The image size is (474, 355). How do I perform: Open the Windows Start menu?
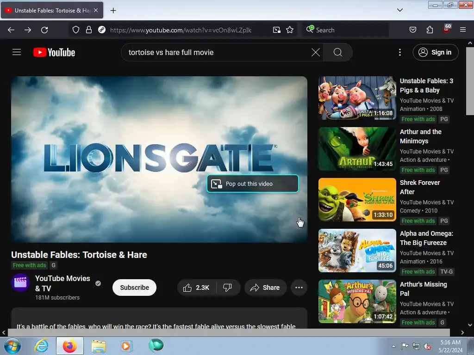(x=12, y=346)
